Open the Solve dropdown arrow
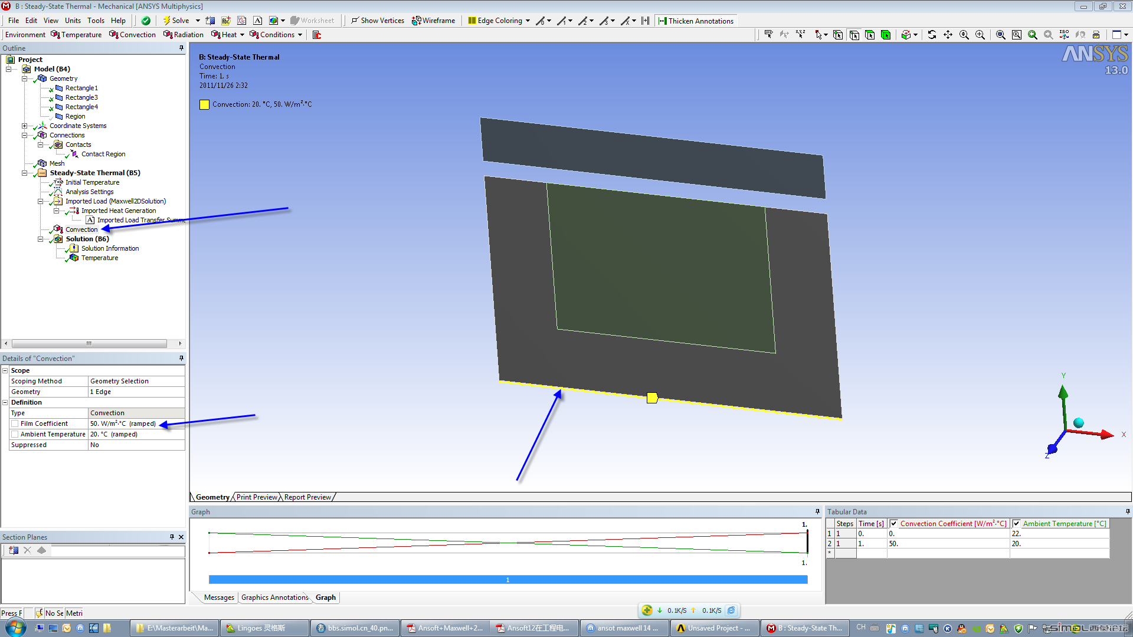 pos(198,21)
